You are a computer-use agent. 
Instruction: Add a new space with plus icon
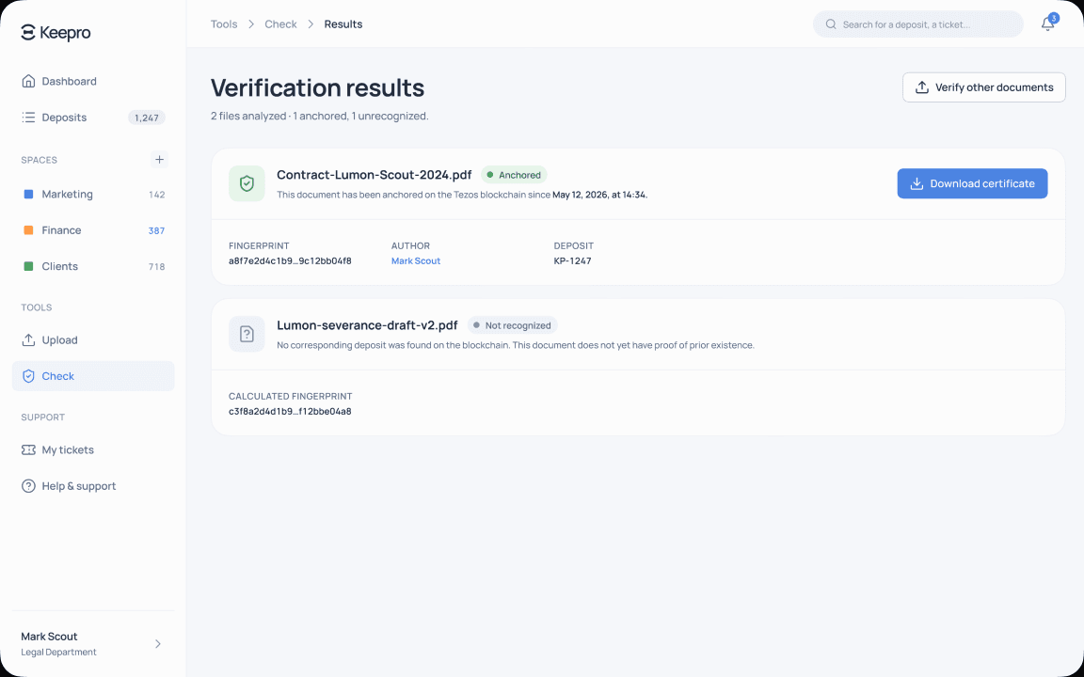(x=159, y=160)
